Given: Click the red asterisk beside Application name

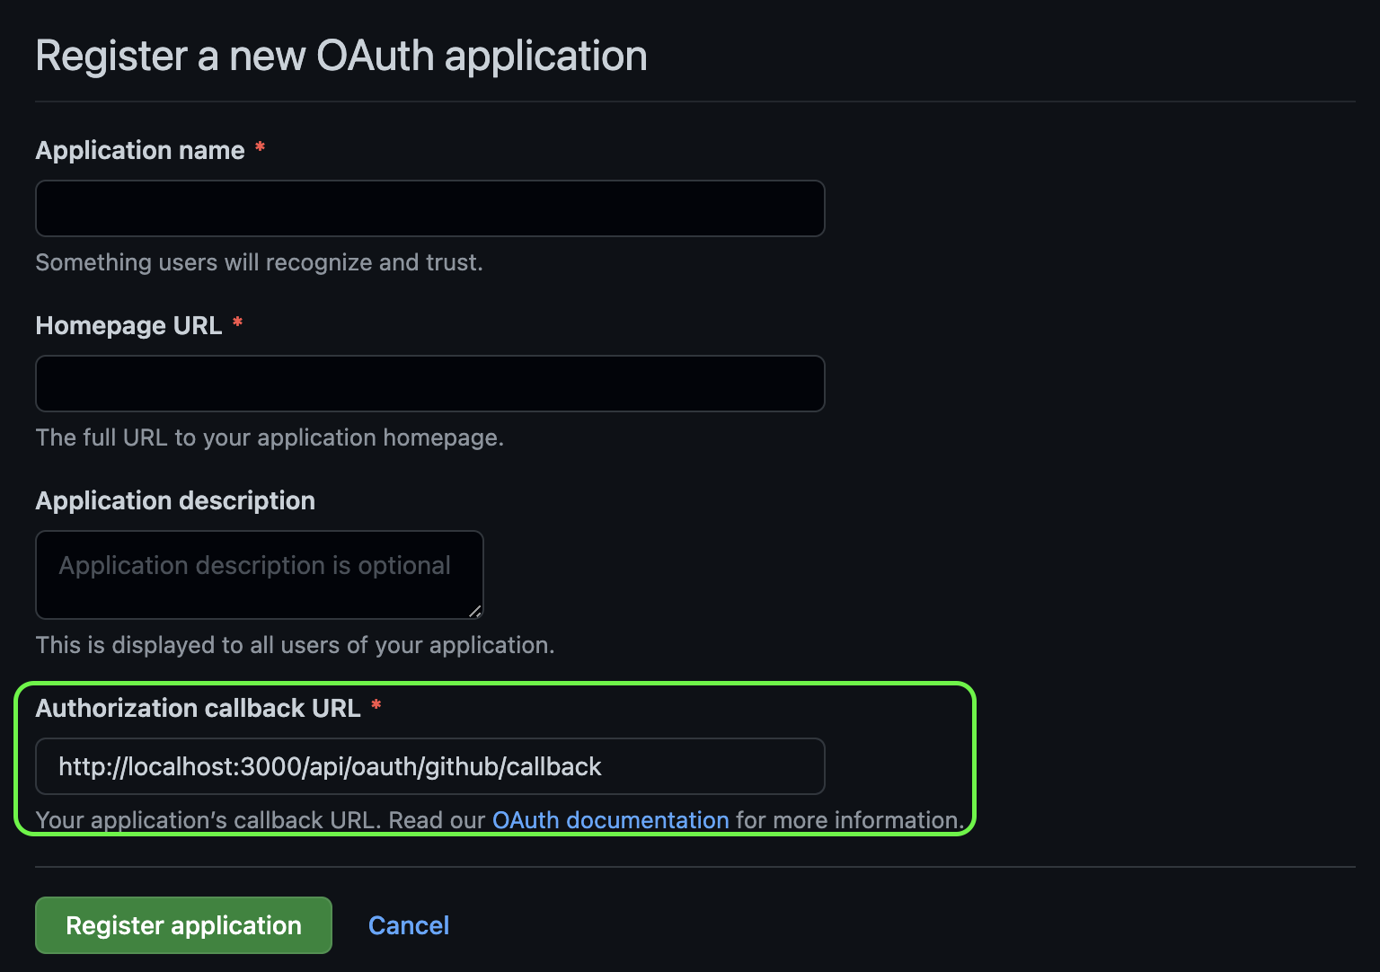Looking at the screenshot, I should click(x=260, y=149).
